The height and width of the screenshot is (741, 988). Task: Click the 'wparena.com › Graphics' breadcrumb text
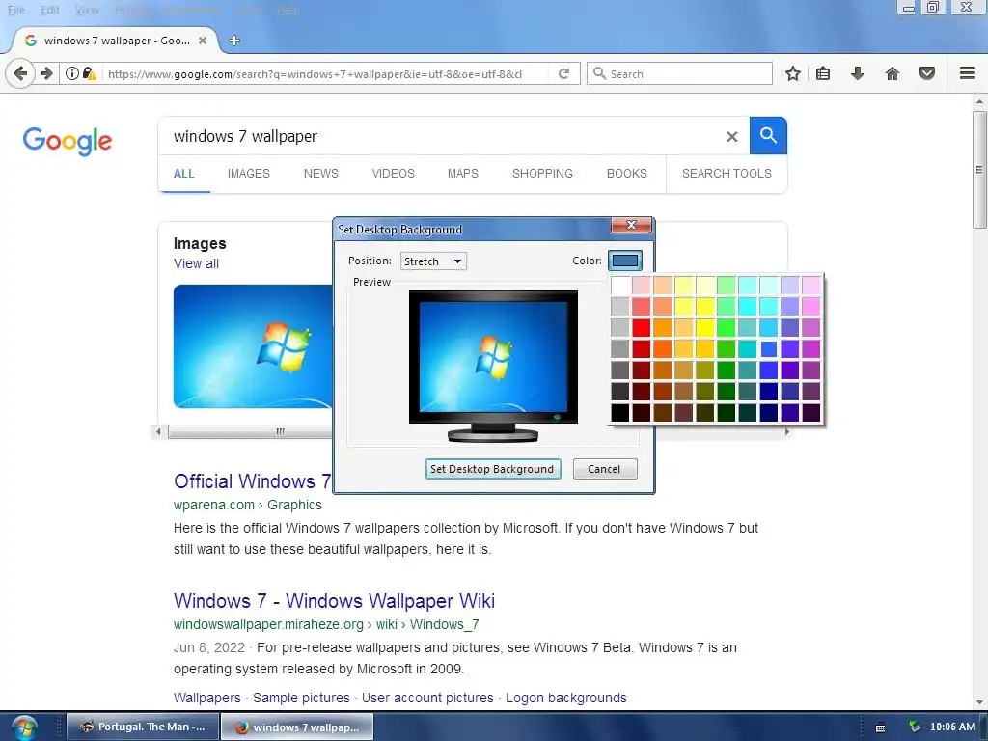pyautogui.click(x=248, y=505)
